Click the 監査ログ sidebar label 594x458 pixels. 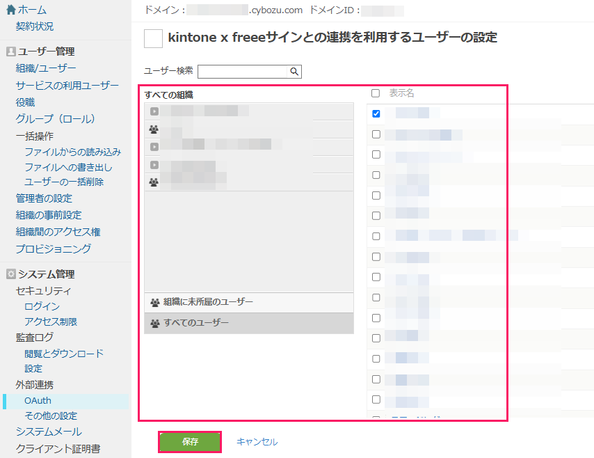pyautogui.click(x=35, y=338)
